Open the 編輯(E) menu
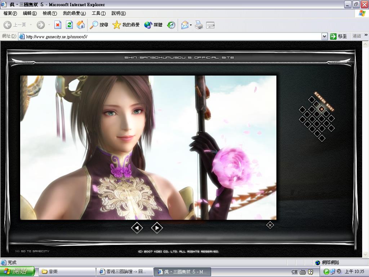Image resolution: width=369 pixels, height=277 pixels. click(30, 13)
